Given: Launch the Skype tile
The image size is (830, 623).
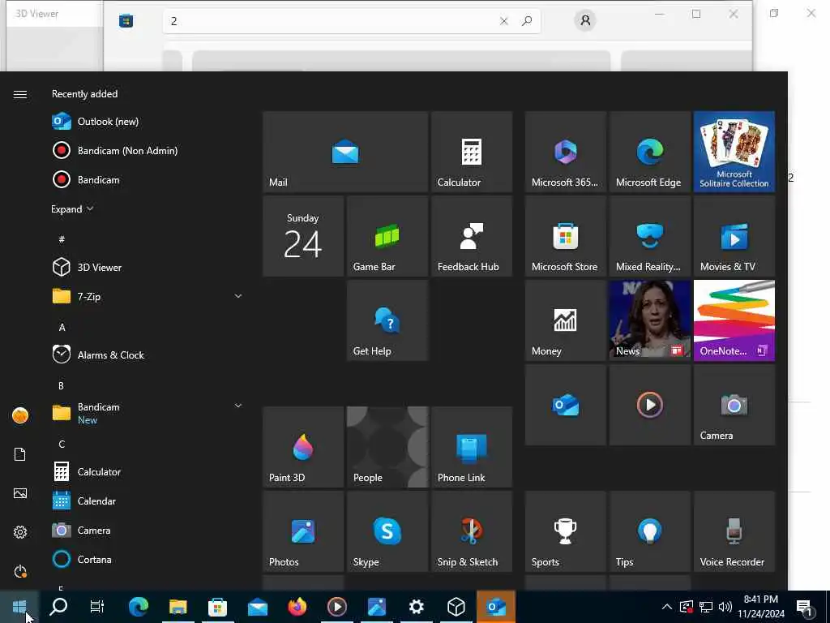Looking at the screenshot, I should pyautogui.click(x=387, y=531).
